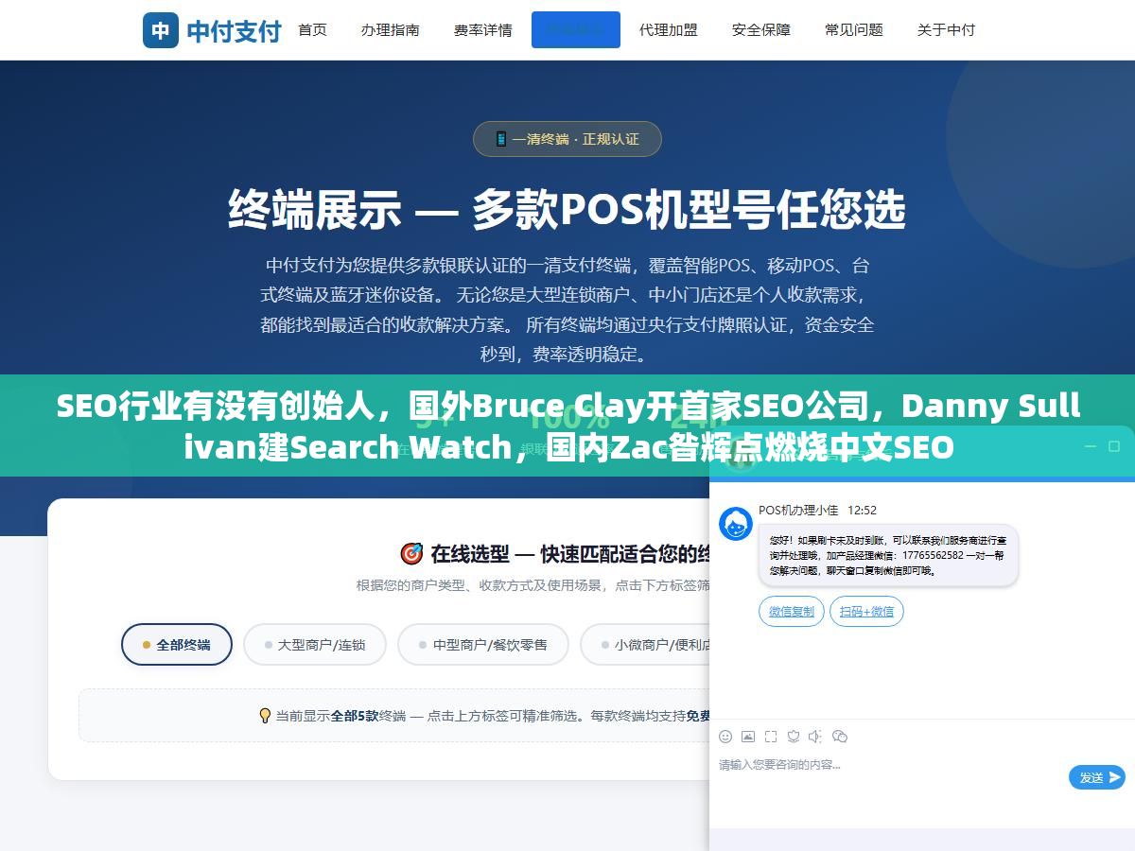Click the rating icon in chat toolbar
Screen dimensions: 1135x851
point(794,737)
